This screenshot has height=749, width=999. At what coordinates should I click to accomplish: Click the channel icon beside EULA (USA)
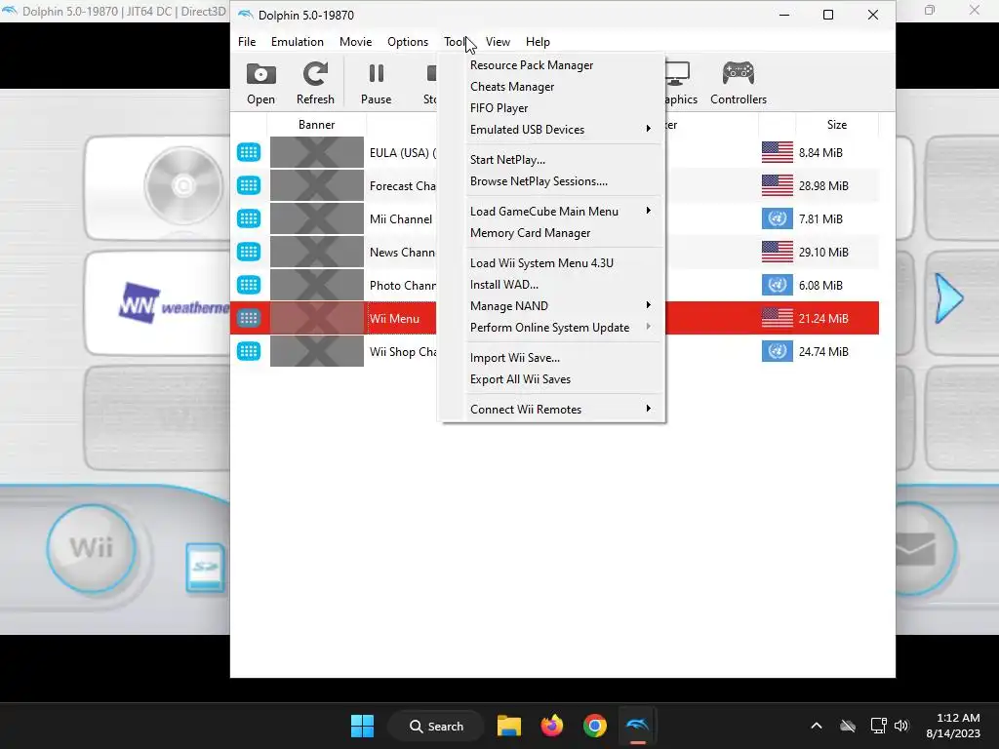249,152
